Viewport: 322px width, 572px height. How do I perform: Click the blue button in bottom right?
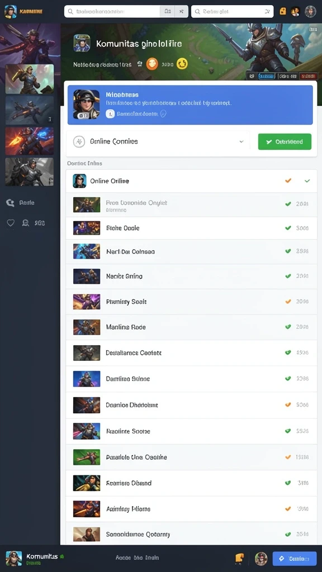click(x=295, y=559)
